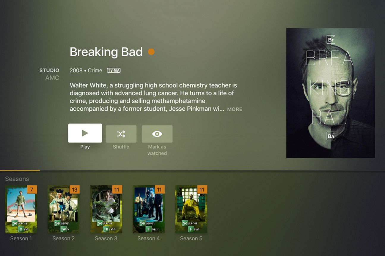Start playback with the Play button
Image resolution: width=385 pixels, height=256 pixels.
click(85, 133)
